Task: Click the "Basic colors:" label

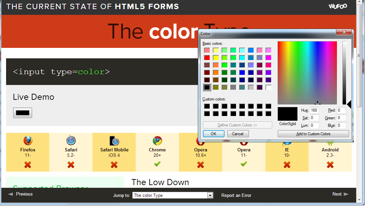Action: pyautogui.click(x=213, y=43)
